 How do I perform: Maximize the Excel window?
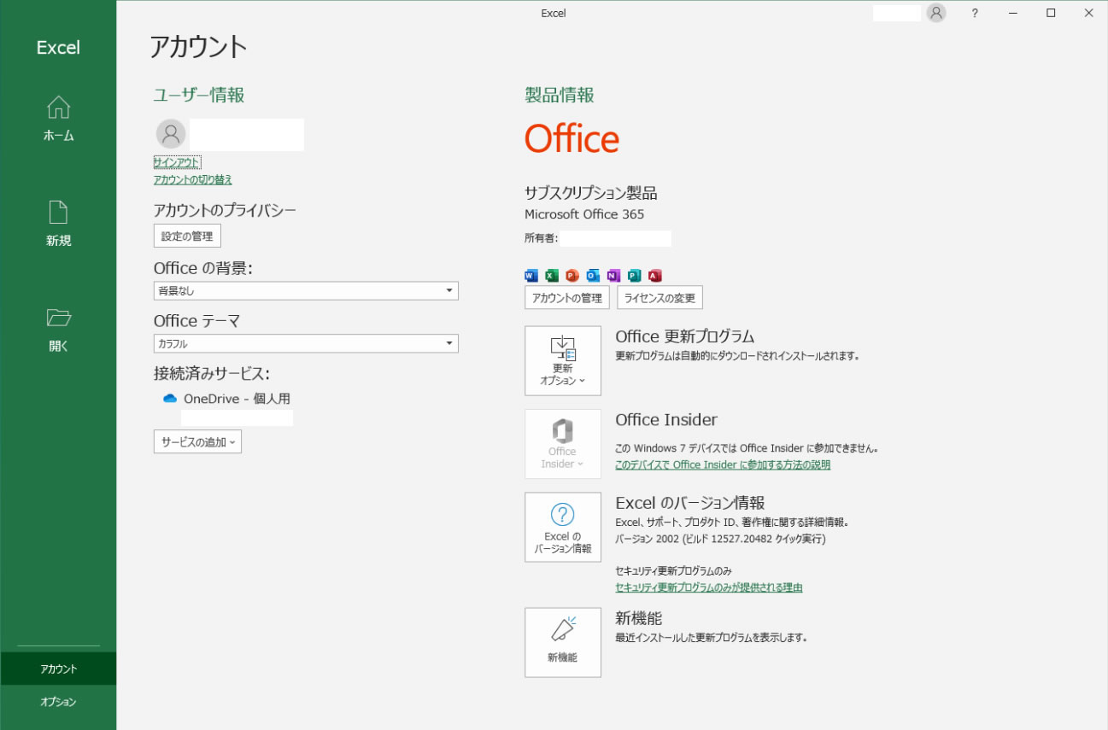tap(1051, 13)
